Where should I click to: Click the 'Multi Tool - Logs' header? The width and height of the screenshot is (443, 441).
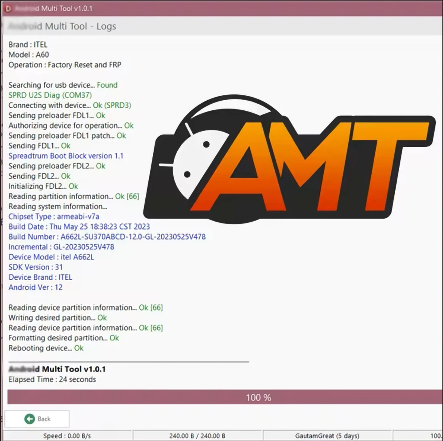(x=61, y=26)
